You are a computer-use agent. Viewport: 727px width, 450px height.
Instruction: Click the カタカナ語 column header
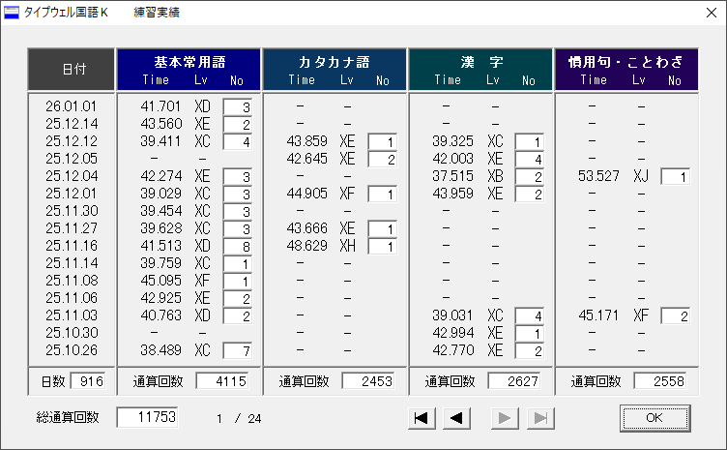pos(334,69)
